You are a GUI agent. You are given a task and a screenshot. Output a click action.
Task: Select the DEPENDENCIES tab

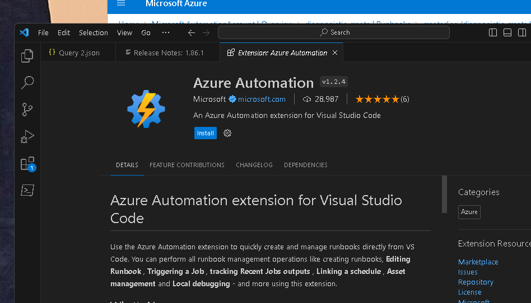(x=306, y=165)
